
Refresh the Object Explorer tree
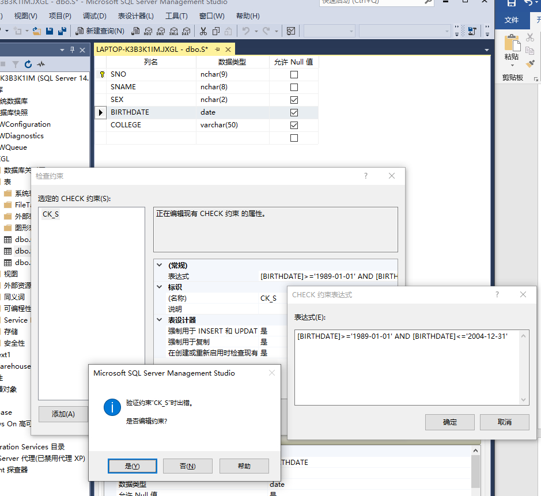[x=28, y=64]
